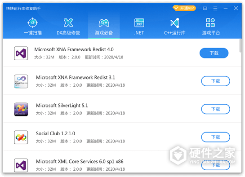The image size is (245, 177).
Task: Switch to C++运行库 tab
Action: pos(175,26)
